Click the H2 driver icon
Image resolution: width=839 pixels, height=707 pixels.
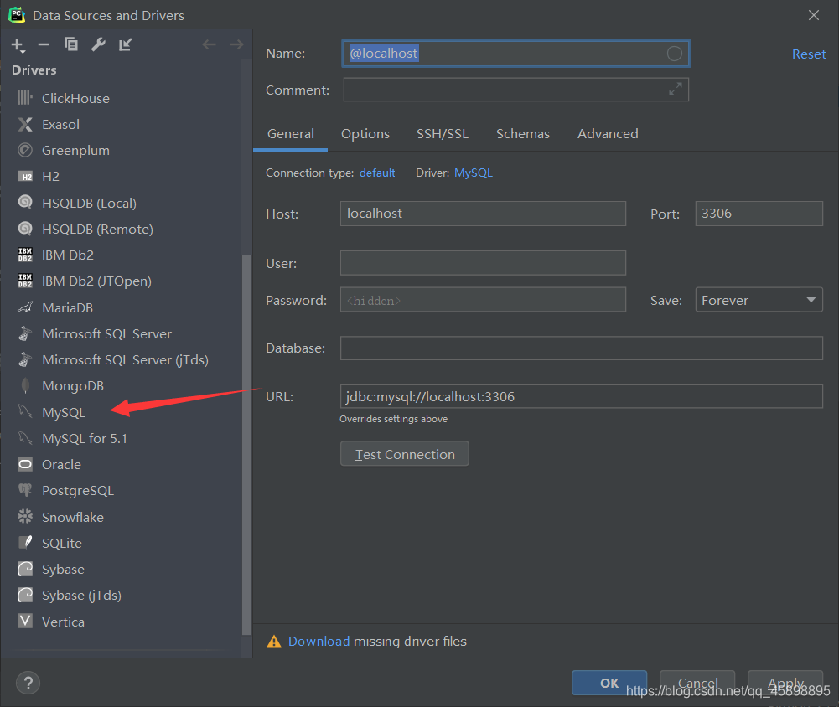[x=24, y=177]
